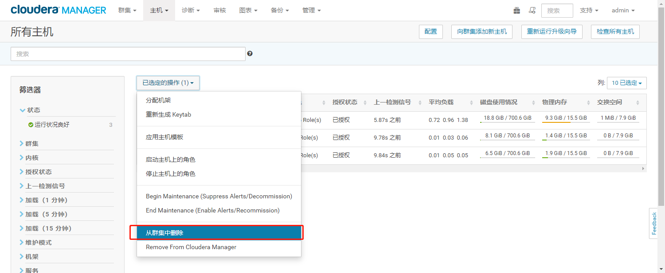Expand the 授权状态 filter
Screen dimensions: 665x273
point(35,172)
